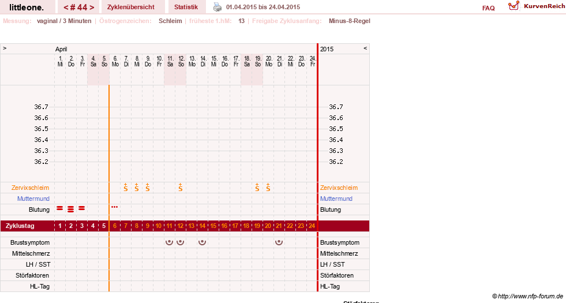Click left HL-Tag row label
The width and height of the screenshot is (566, 303).
(40, 286)
